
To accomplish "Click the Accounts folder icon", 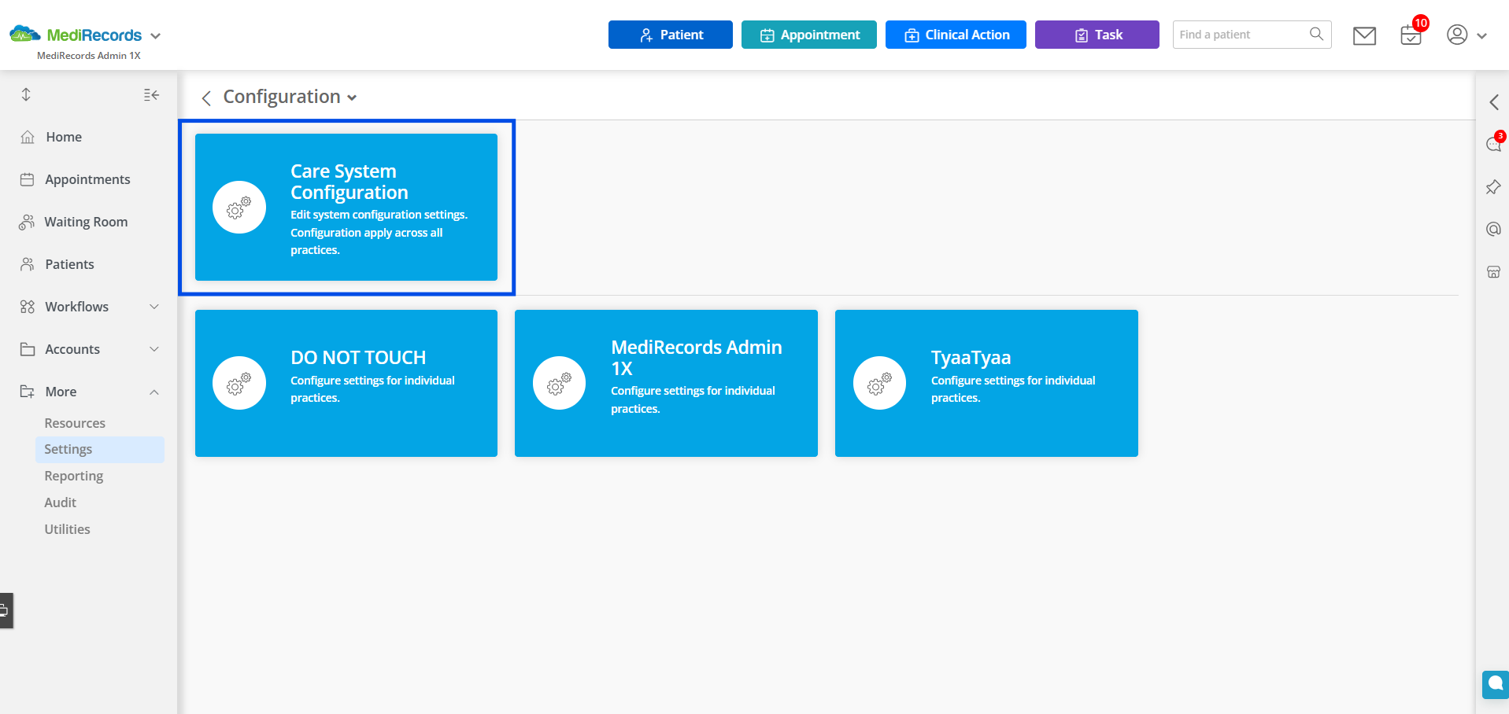I will [x=28, y=349].
